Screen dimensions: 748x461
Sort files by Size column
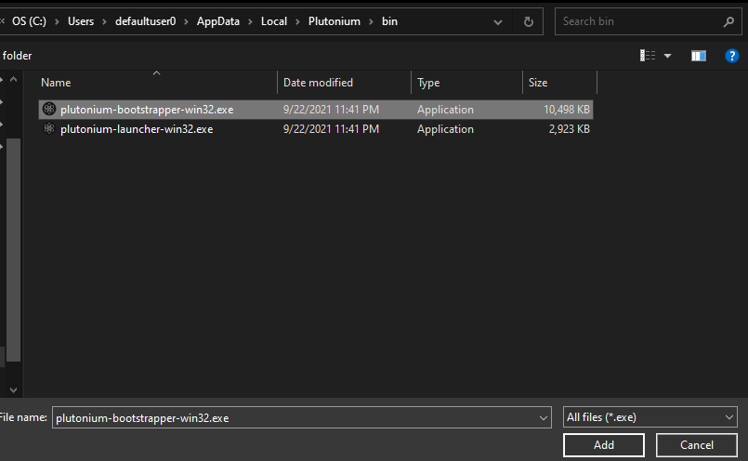(x=538, y=83)
